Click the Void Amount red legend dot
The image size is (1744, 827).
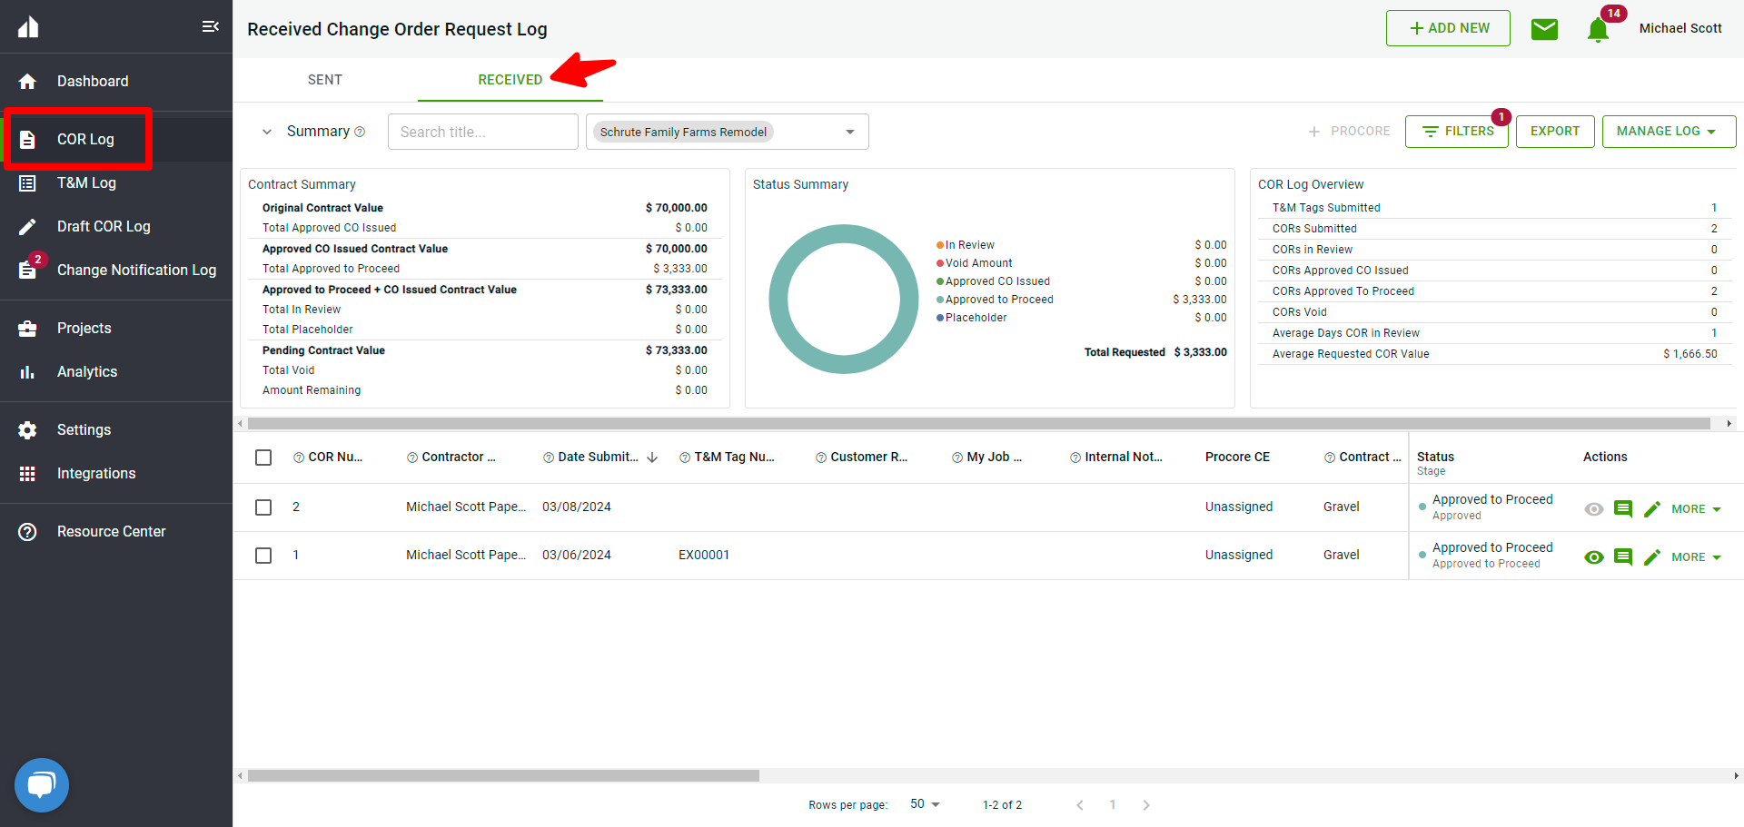940,263
